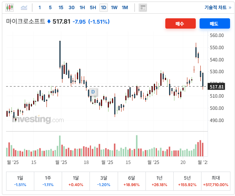Click the 540.00 price axis label

coord(217,60)
